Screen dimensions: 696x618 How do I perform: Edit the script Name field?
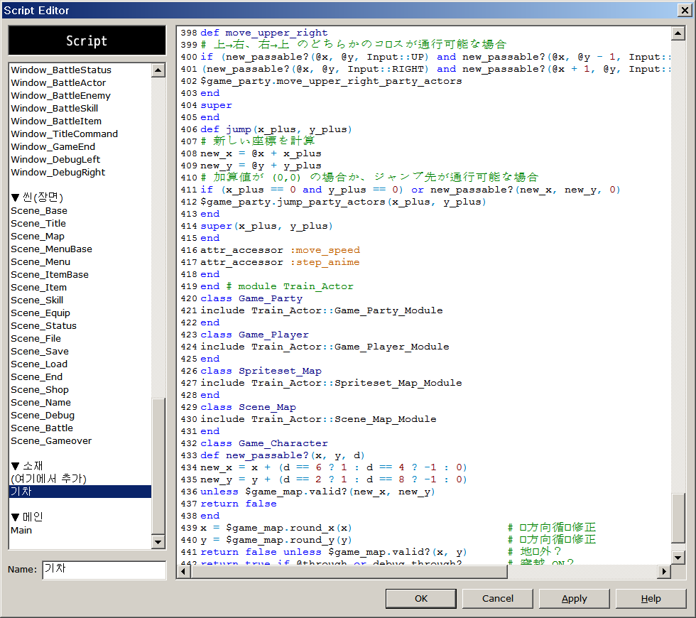coord(104,570)
